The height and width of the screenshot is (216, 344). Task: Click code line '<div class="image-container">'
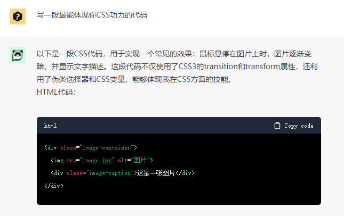[91, 148]
